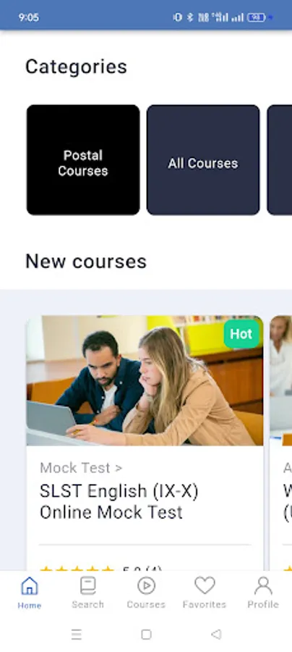The image size is (292, 652).
Task: Open Courses via the play icon
Action: tap(146, 586)
